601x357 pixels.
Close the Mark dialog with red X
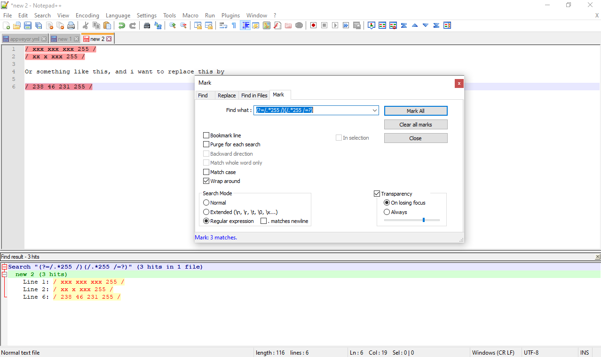[459, 83]
